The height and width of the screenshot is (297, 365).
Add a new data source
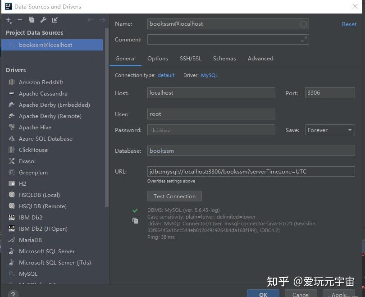tap(8, 20)
